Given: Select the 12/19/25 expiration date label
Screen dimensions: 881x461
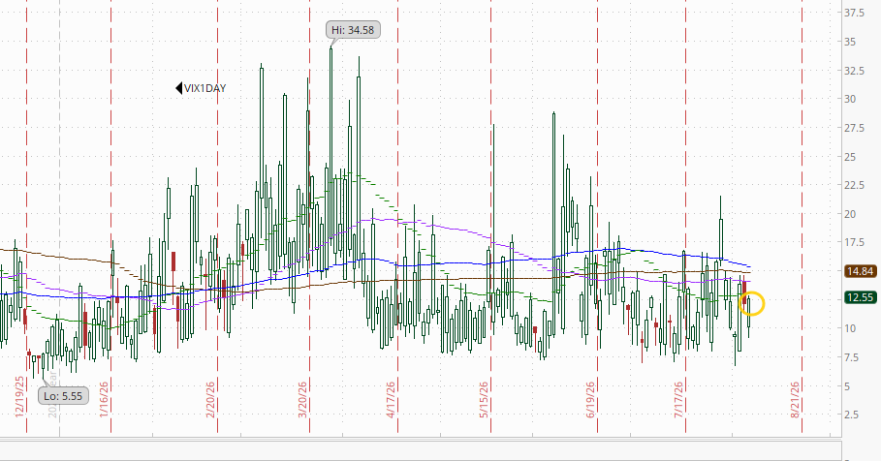Looking at the screenshot, I should point(20,396).
